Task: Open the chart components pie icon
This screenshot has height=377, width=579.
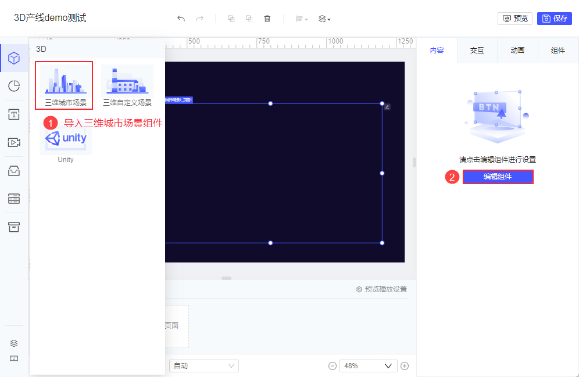Action: coord(14,86)
